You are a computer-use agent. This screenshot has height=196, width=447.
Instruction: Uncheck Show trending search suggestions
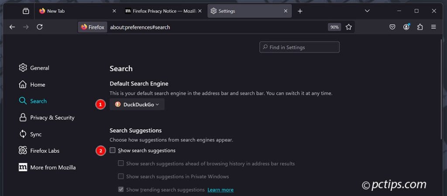pos(121,189)
